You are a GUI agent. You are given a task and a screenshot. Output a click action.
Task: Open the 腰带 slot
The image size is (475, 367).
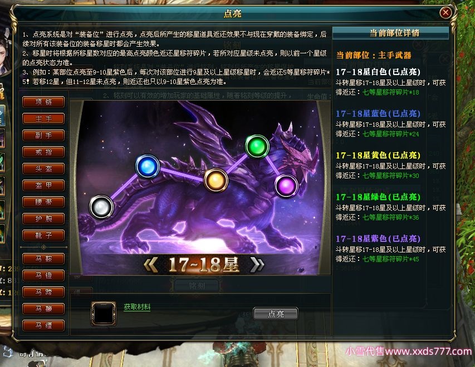click(43, 202)
